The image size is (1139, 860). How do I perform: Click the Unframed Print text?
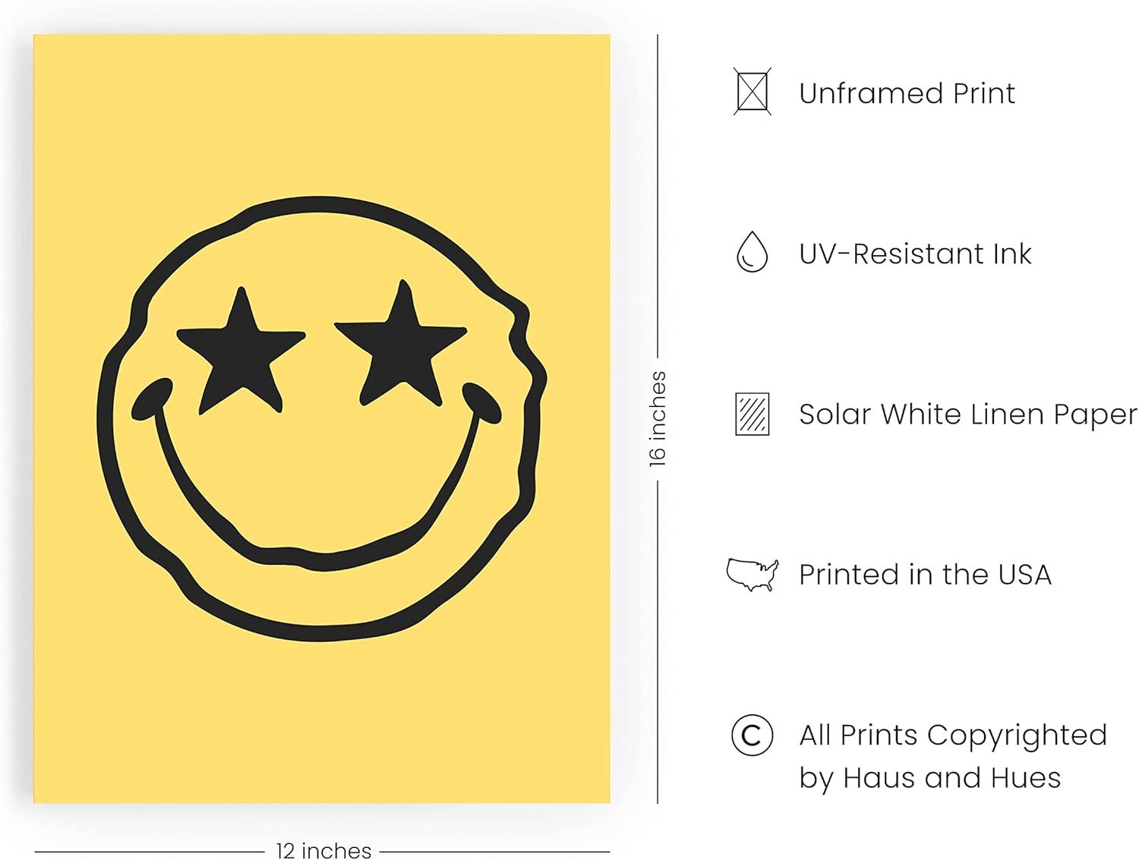(x=907, y=93)
